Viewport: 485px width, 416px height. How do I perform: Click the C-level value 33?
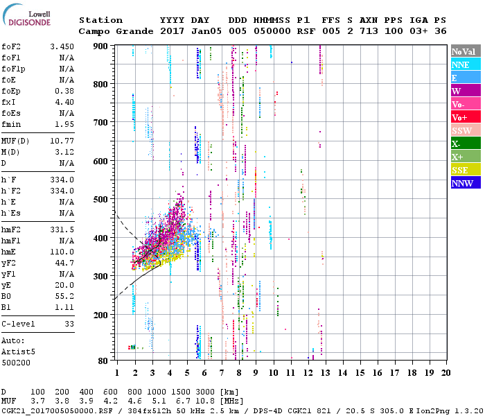pyautogui.click(x=69, y=324)
